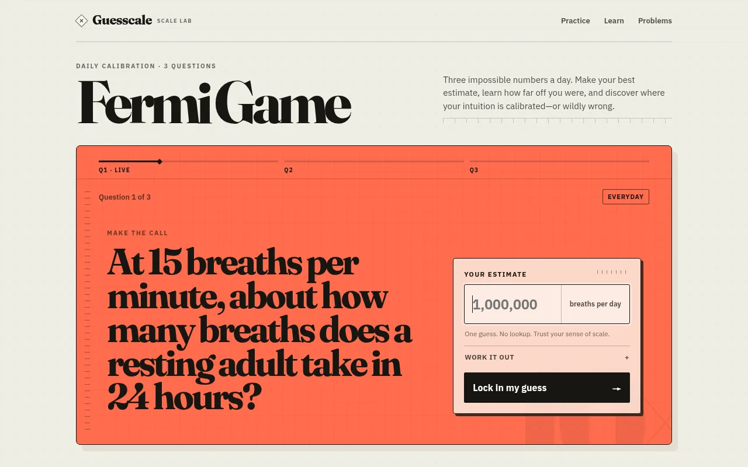Click 'DAILY CALIBRATION · 3 QUESTIONS' label

tap(146, 66)
